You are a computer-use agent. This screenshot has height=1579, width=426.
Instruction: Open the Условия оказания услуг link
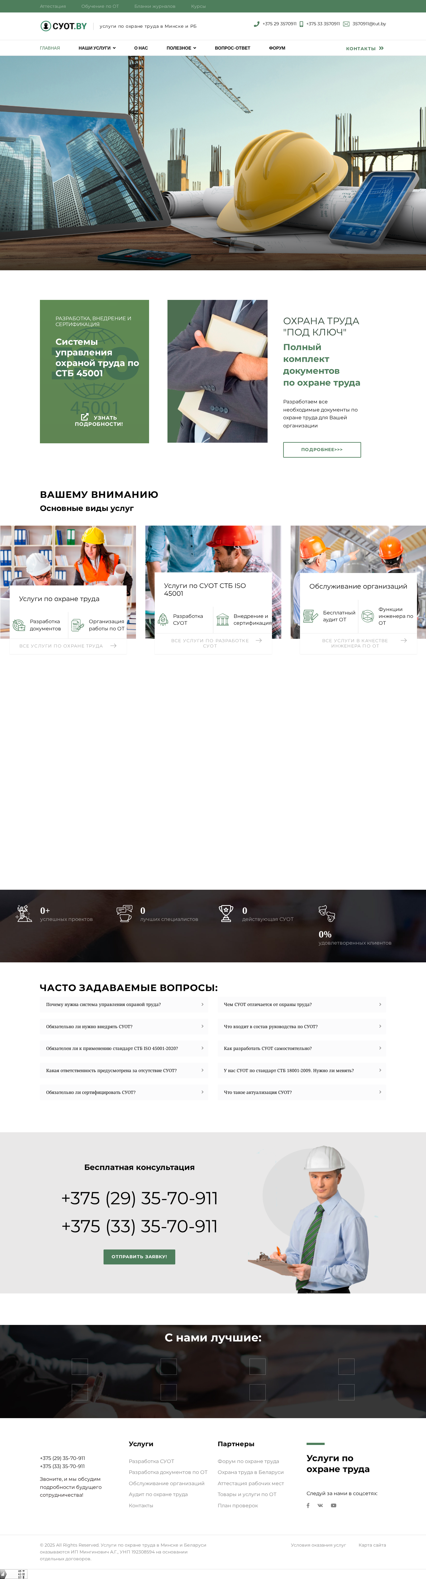[318, 1545]
